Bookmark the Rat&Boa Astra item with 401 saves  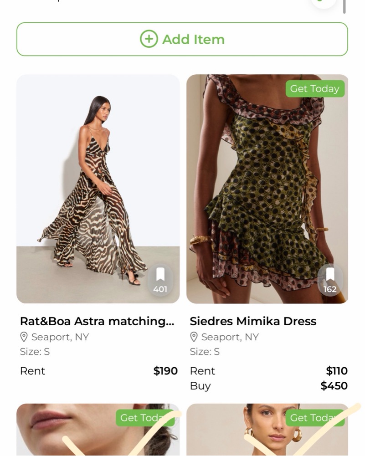[x=160, y=280]
